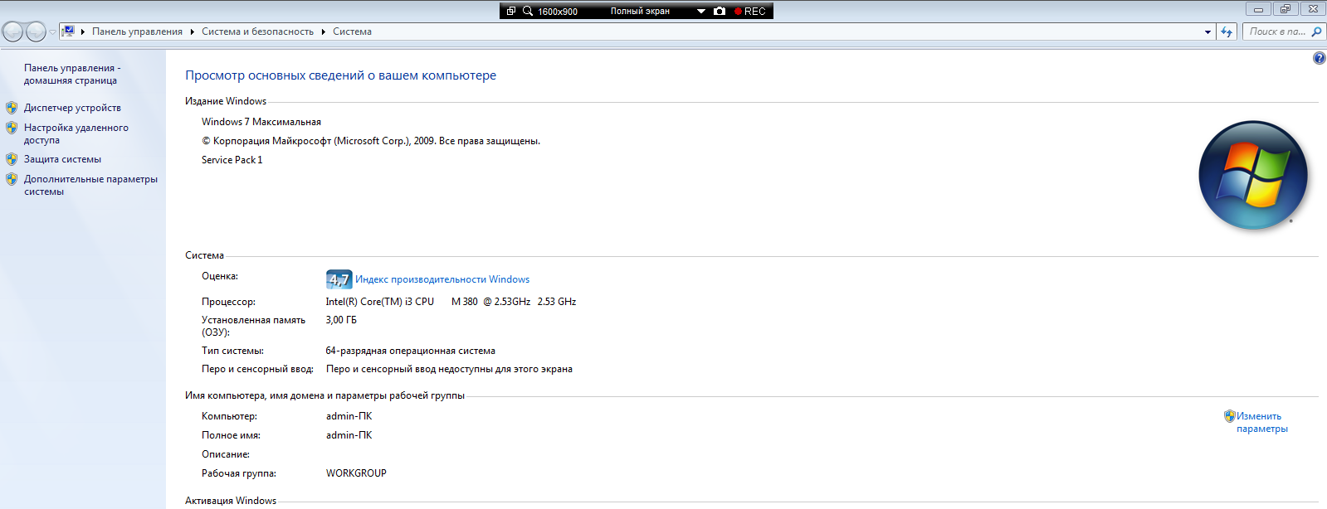Open Панель управления - домашняя страница
Screen dimensions: 1327x509
[72, 74]
